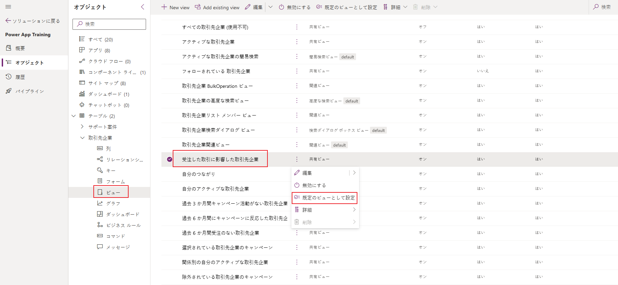The image size is (618, 285).
Task: Open the toolbar 詳細 dropdown
Action: click(x=395, y=7)
